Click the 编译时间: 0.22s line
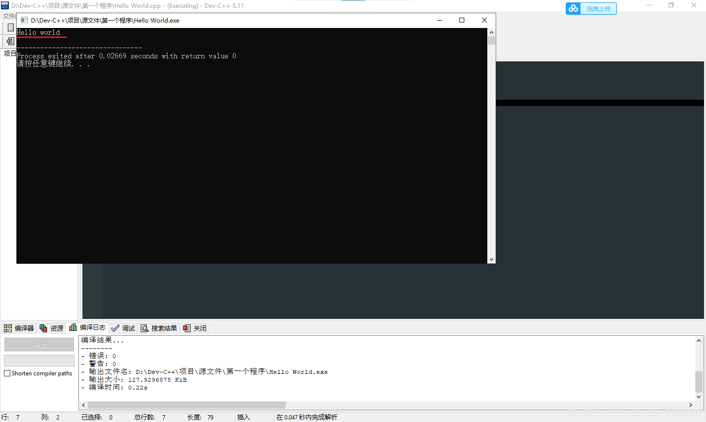This screenshot has height=422, width=706. click(x=114, y=387)
